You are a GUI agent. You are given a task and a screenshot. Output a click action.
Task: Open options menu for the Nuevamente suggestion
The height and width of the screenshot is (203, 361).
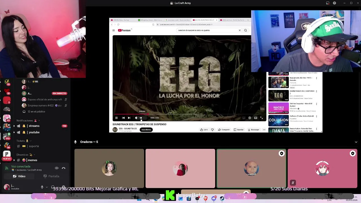(316, 78)
